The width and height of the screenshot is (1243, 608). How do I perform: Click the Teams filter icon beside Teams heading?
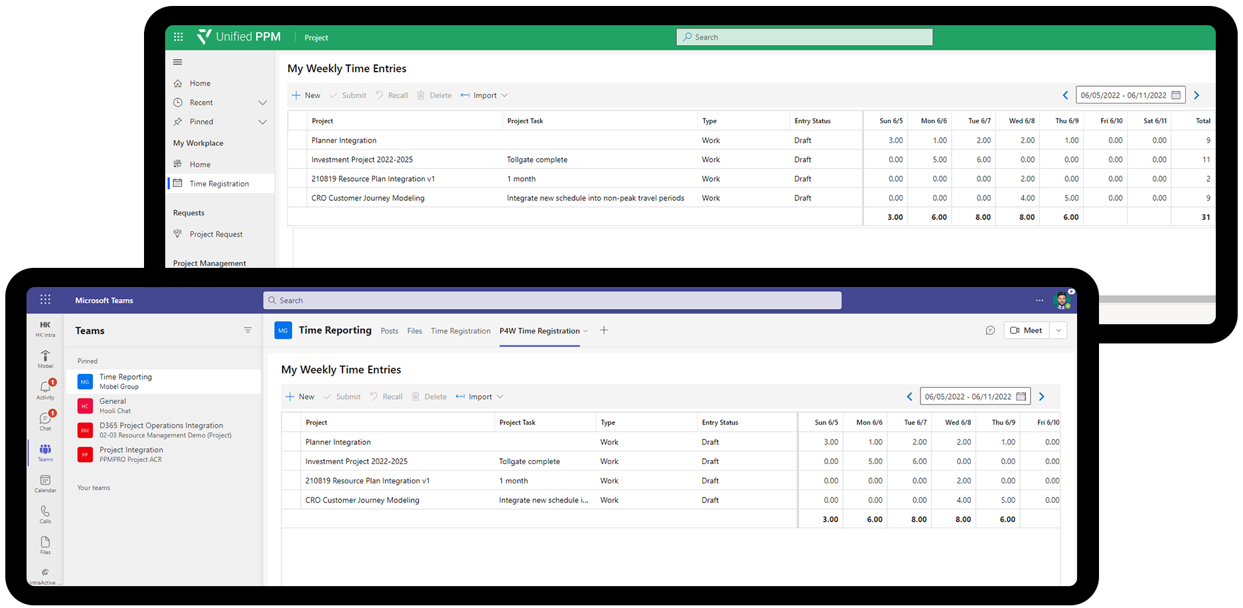point(248,330)
